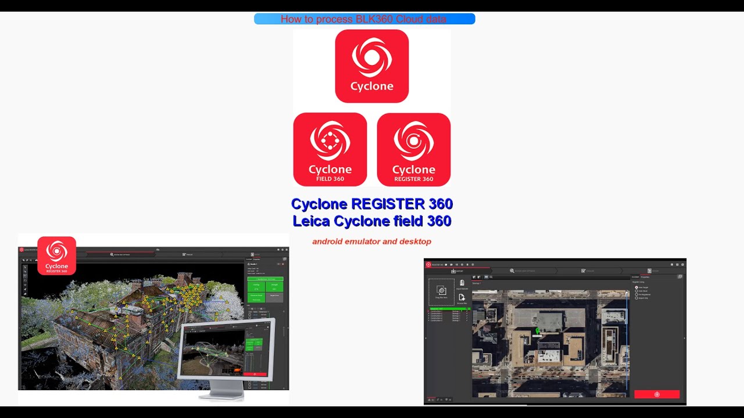744x418 pixels.
Task: Click the green Strength tile in the point-cloud window
Action: (274, 287)
